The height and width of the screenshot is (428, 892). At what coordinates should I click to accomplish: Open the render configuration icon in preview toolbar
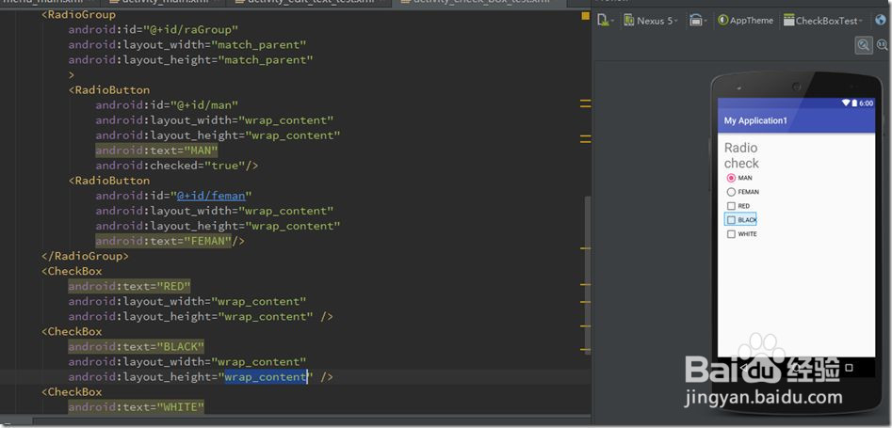[x=605, y=21]
